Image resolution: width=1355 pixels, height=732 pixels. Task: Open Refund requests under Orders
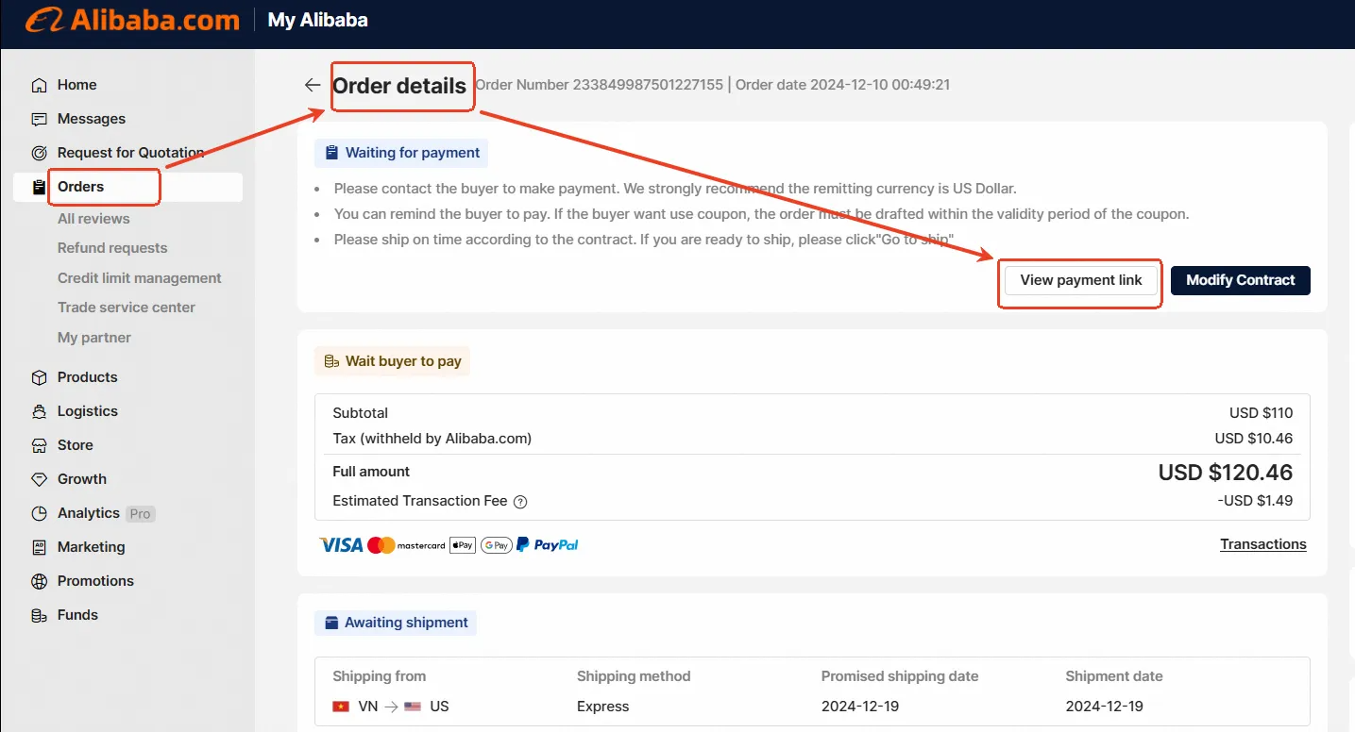point(112,248)
